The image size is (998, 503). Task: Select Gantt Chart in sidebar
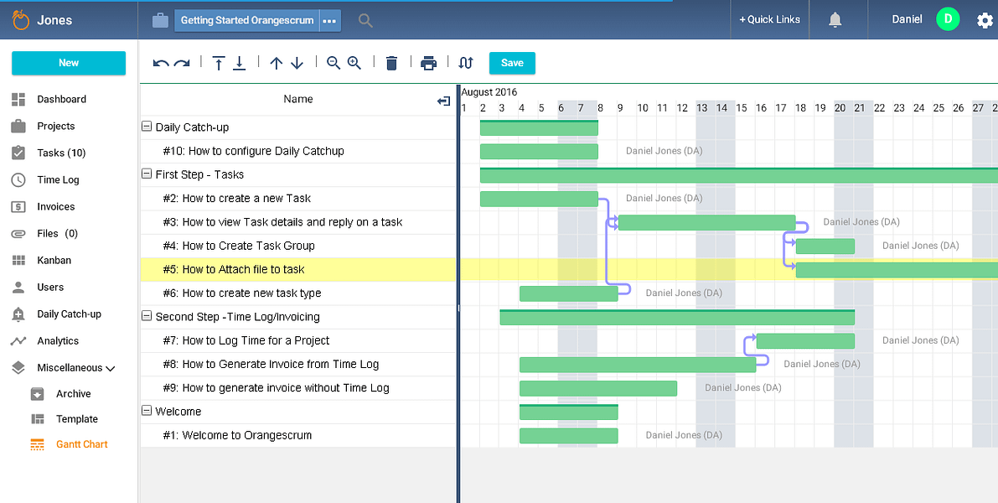click(x=81, y=444)
